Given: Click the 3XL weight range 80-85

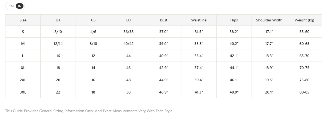Looking at the screenshot, I should point(304,92).
